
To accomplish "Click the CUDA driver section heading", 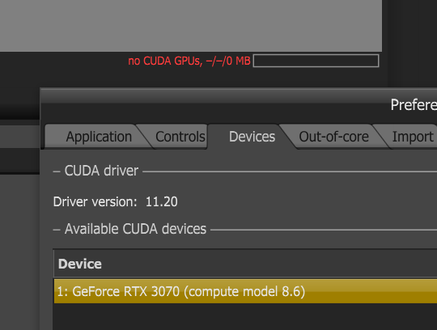I will coord(101,171).
